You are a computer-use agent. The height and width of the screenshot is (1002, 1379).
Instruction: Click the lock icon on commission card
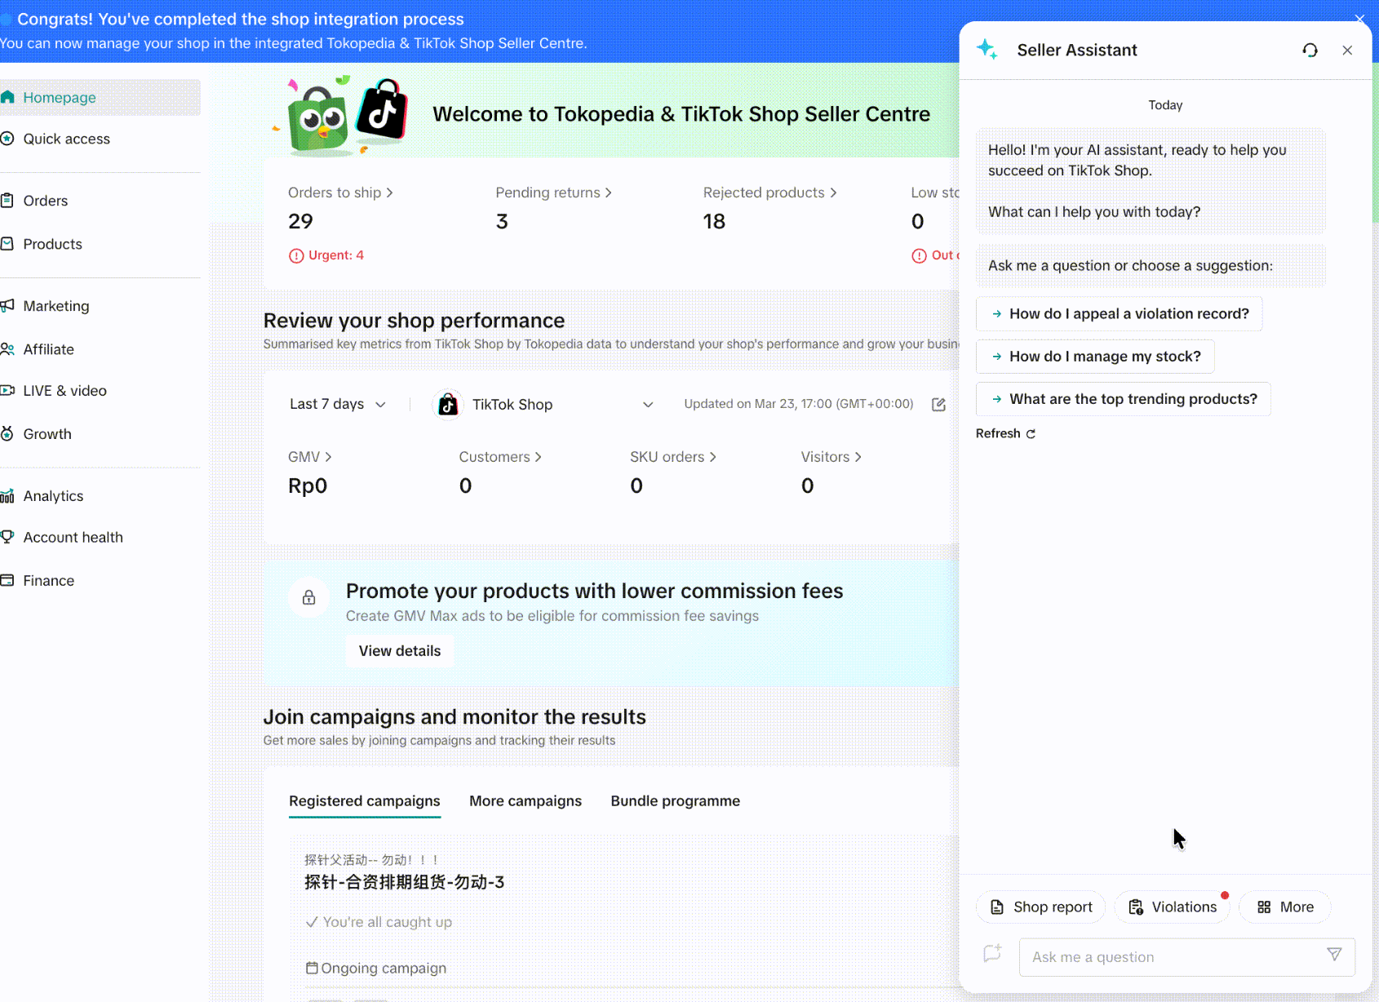(x=309, y=597)
